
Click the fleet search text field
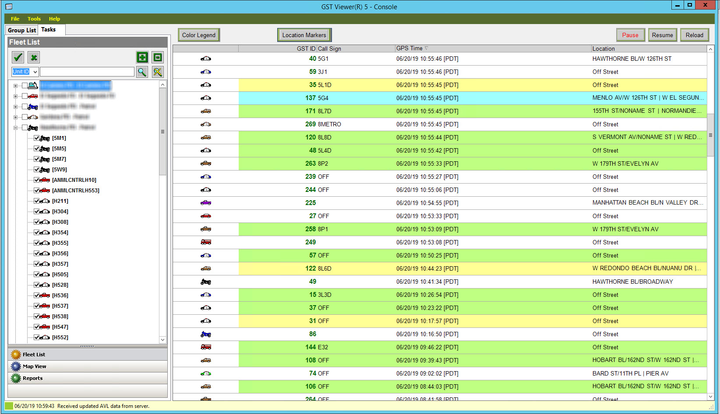tap(87, 72)
